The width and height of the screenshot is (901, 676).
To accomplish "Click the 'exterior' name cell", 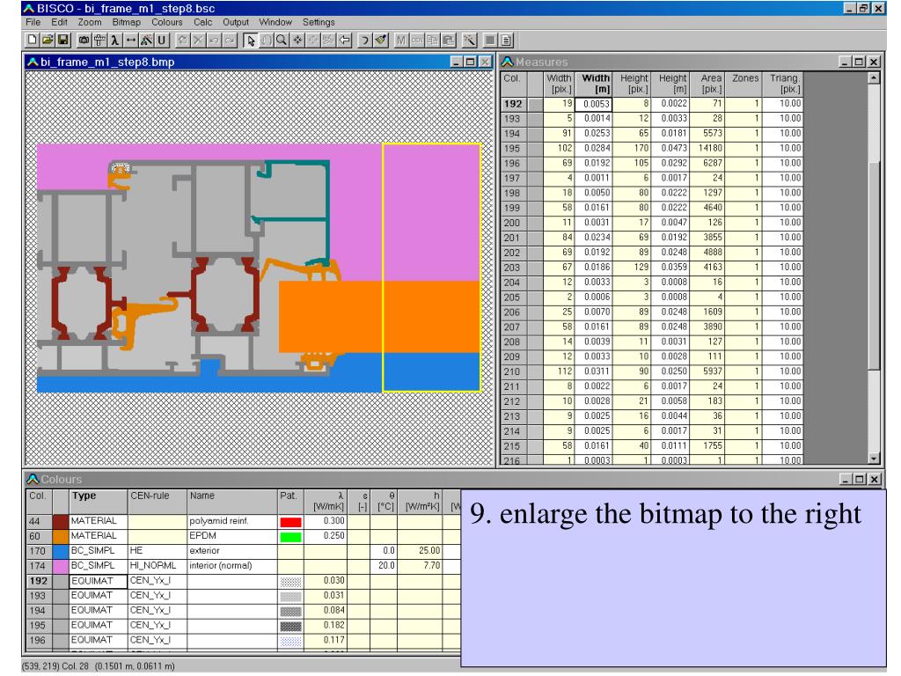I will (232, 551).
